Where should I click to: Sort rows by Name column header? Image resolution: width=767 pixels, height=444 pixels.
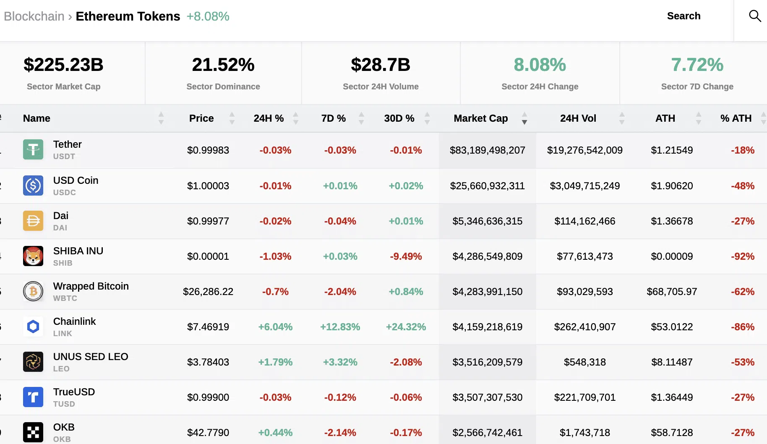coord(37,118)
